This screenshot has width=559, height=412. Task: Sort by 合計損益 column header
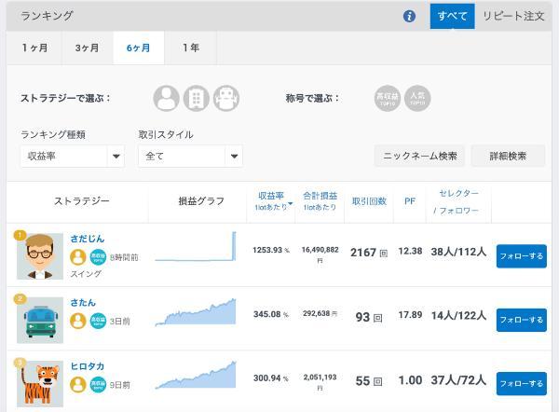coord(320,201)
